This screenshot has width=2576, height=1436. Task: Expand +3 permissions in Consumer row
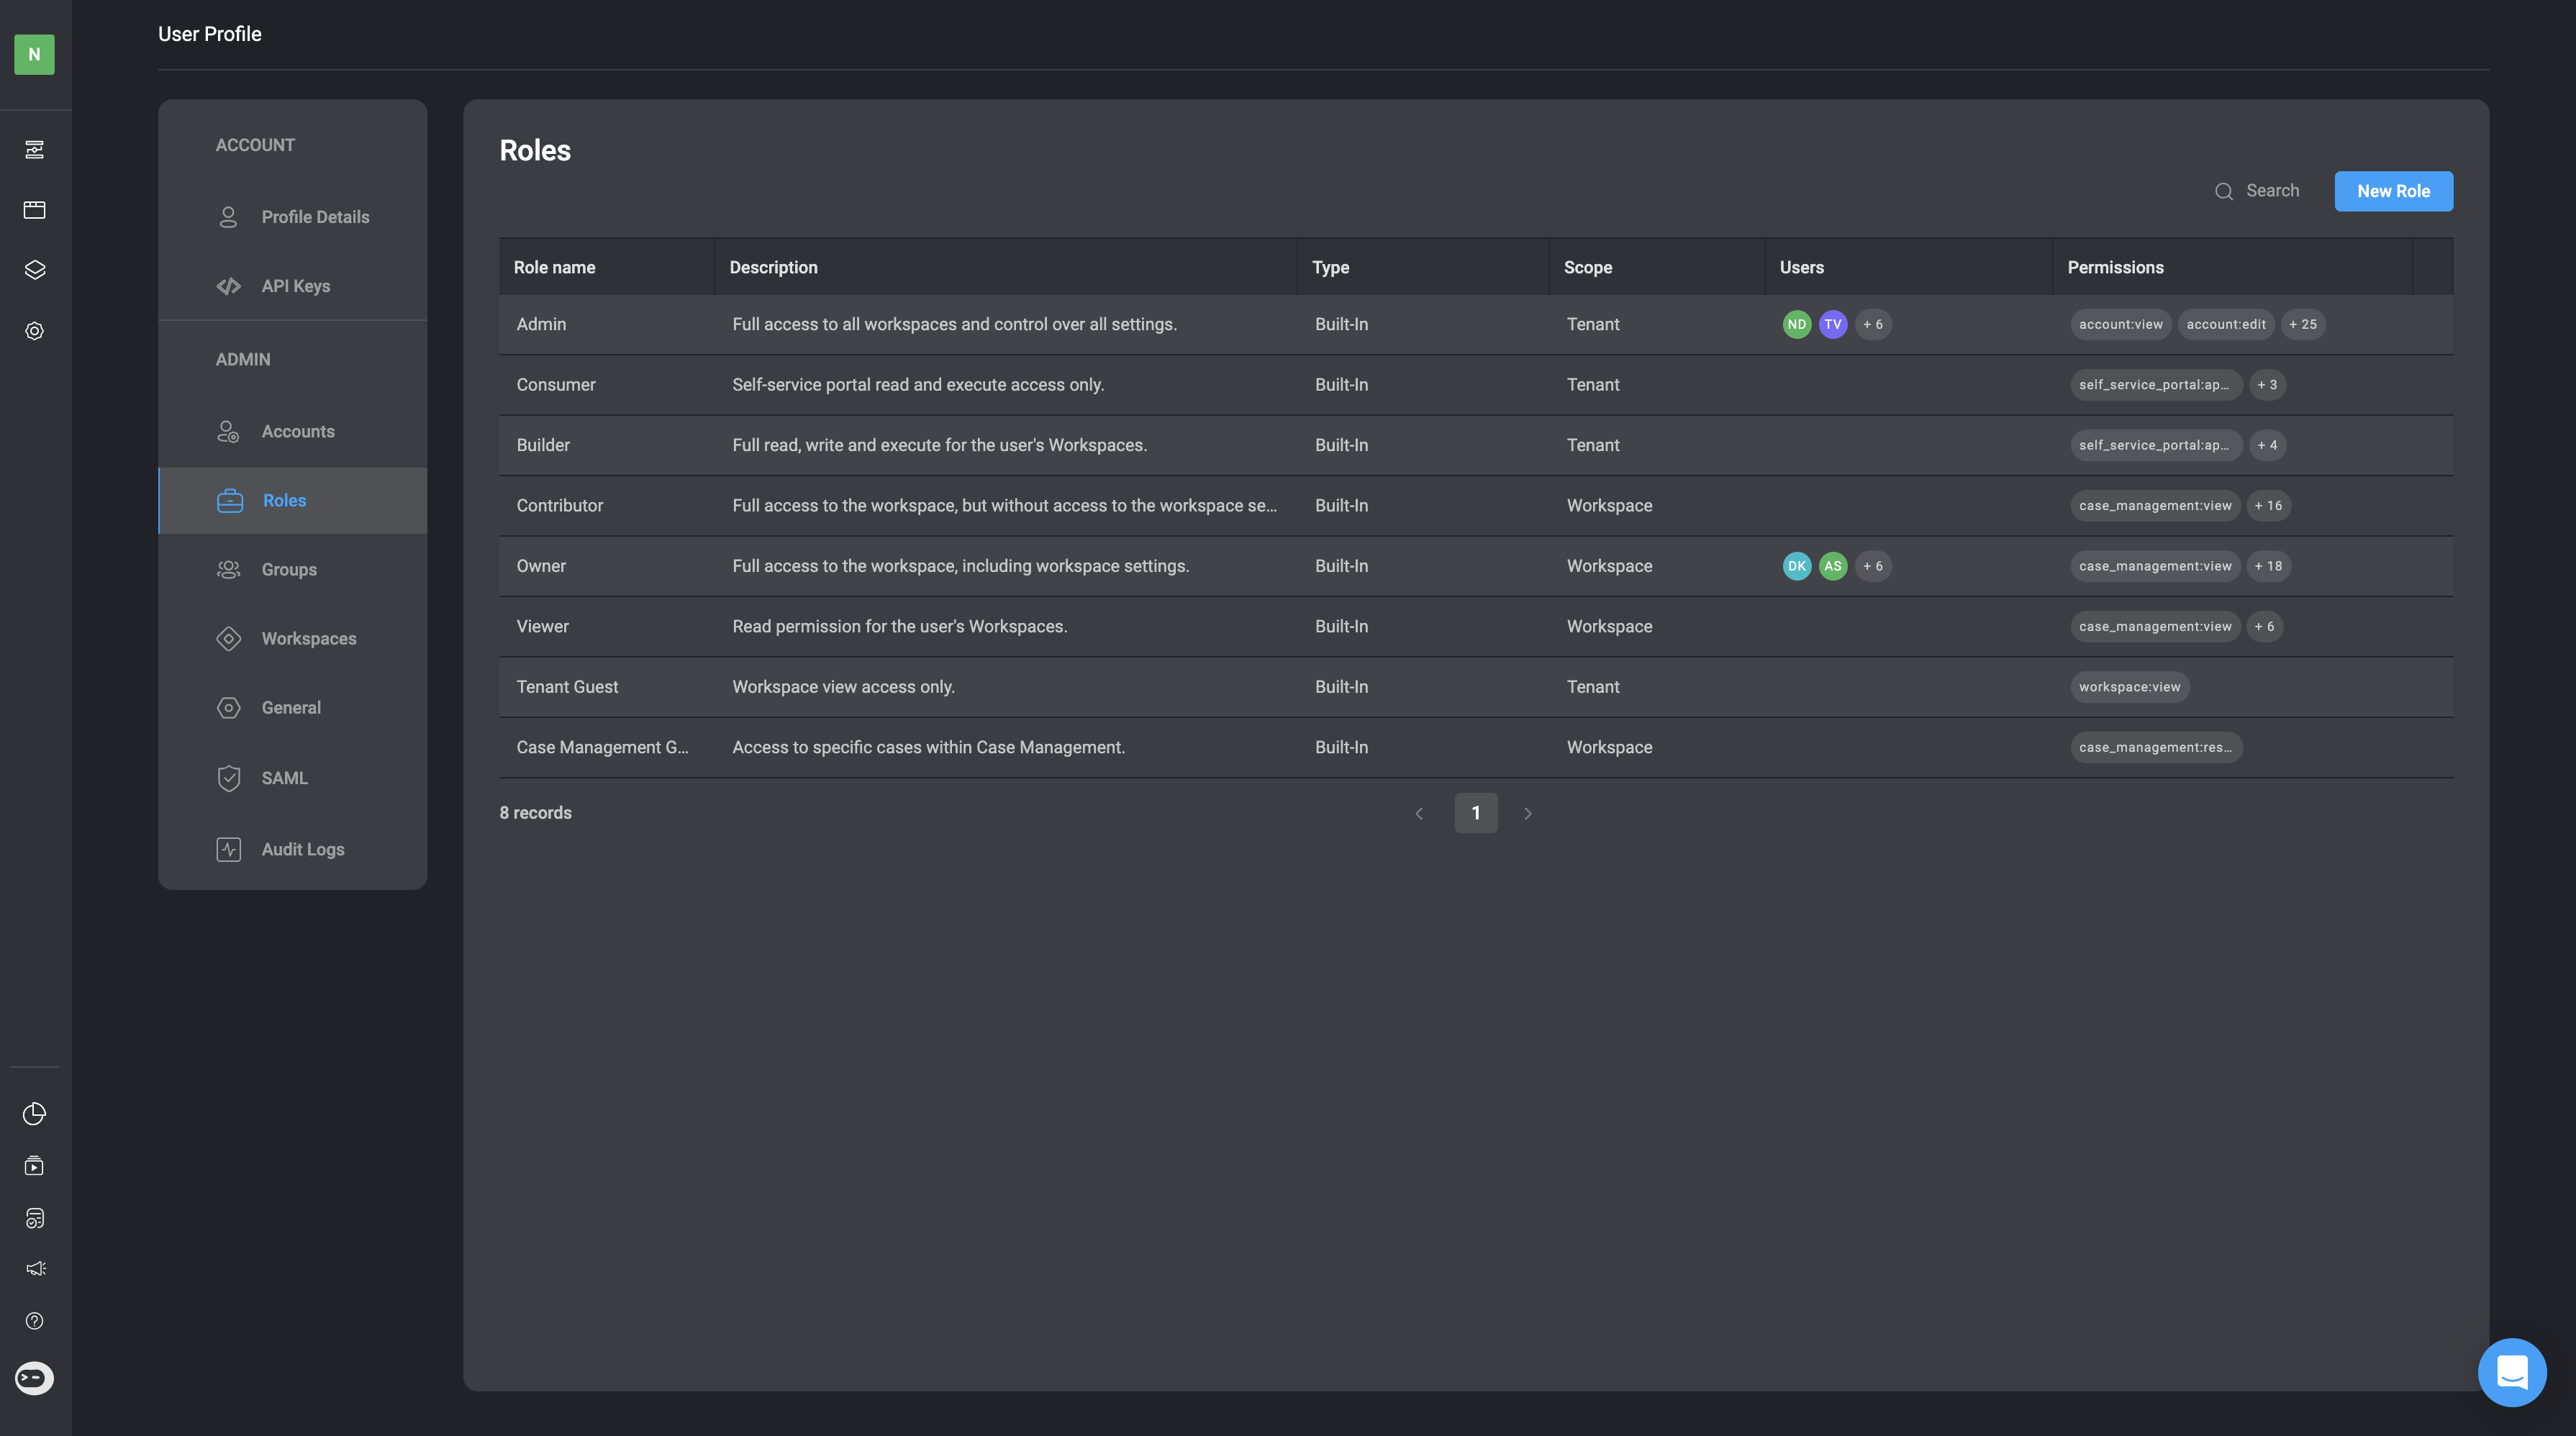[2266, 385]
